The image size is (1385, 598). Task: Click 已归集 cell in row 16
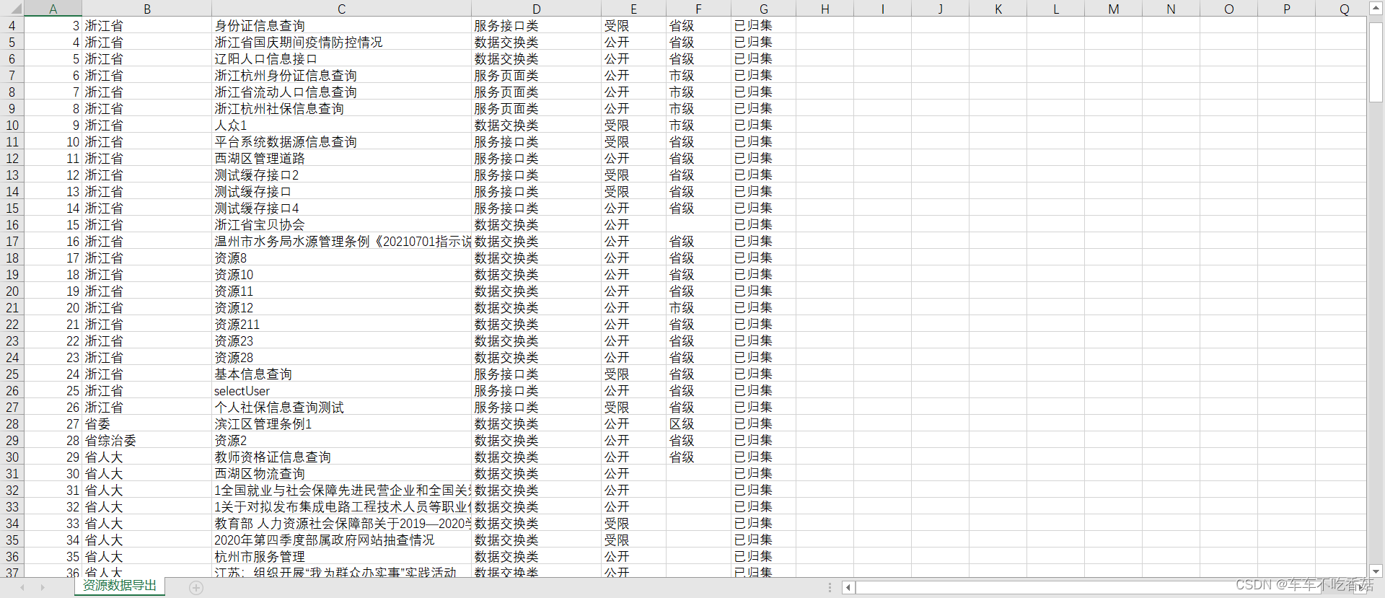click(764, 224)
